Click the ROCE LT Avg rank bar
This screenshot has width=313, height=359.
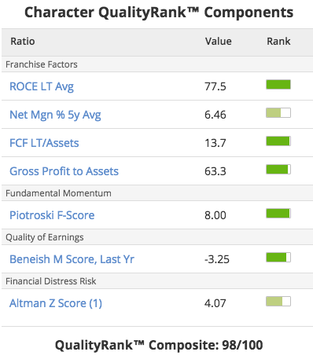(278, 85)
